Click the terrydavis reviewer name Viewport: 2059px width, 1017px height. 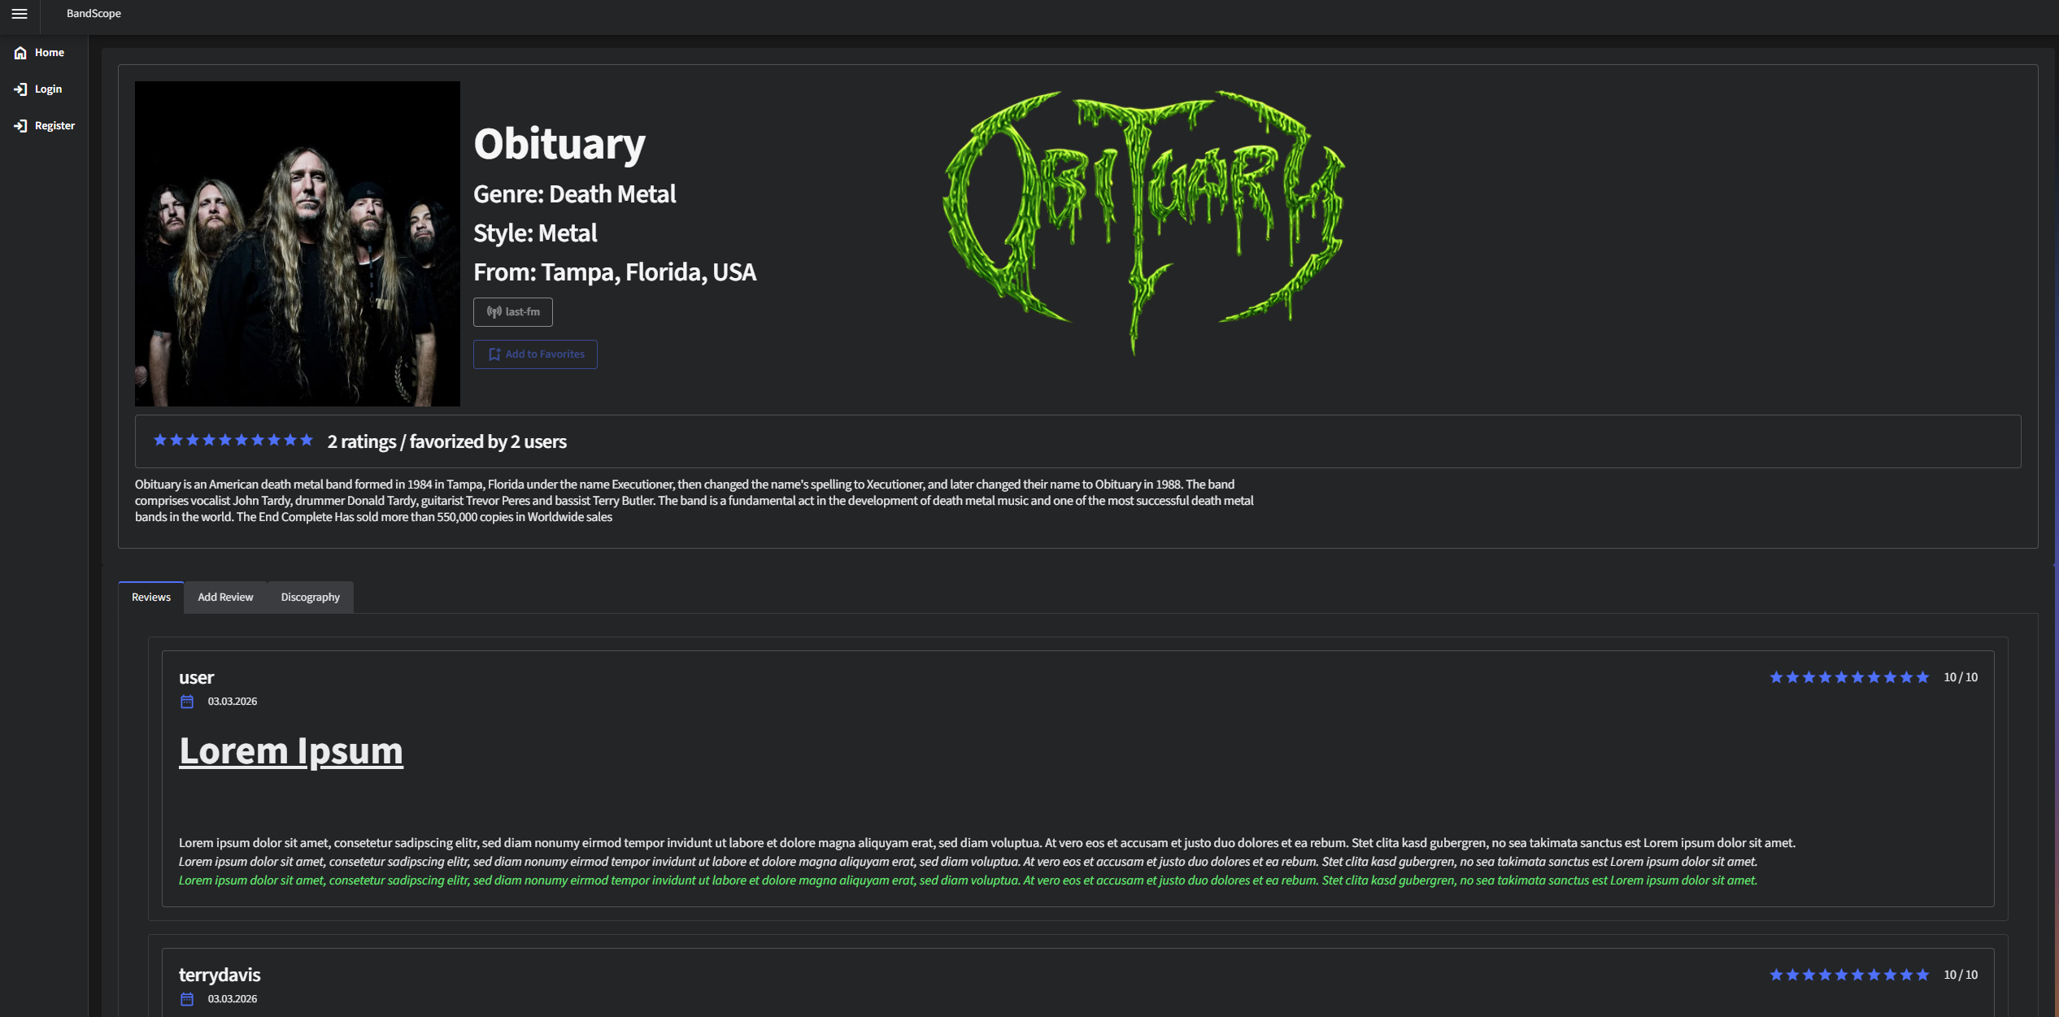[220, 975]
